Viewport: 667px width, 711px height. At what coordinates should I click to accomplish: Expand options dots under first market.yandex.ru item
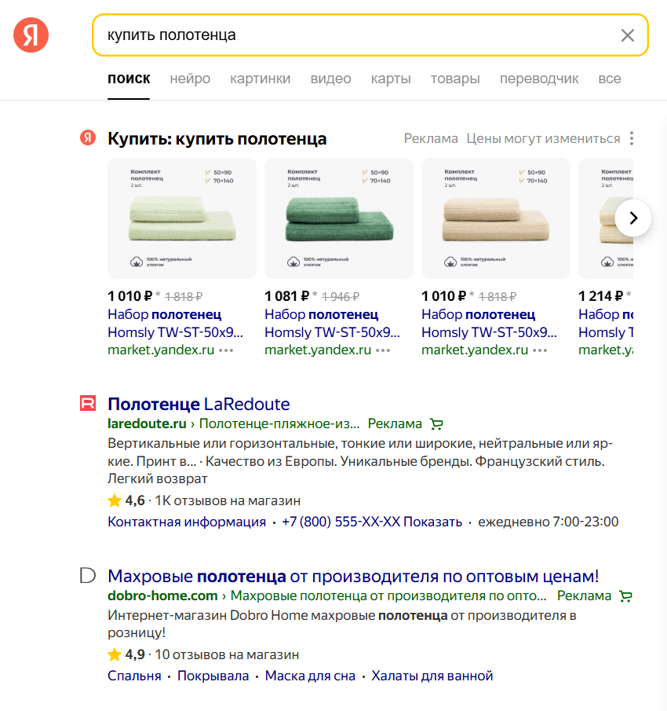226,350
